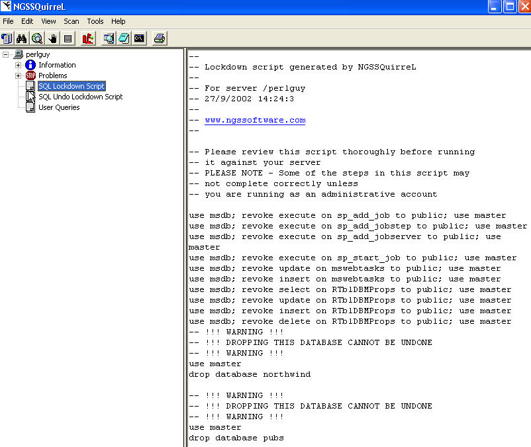Open the Tools menu

coord(95,21)
